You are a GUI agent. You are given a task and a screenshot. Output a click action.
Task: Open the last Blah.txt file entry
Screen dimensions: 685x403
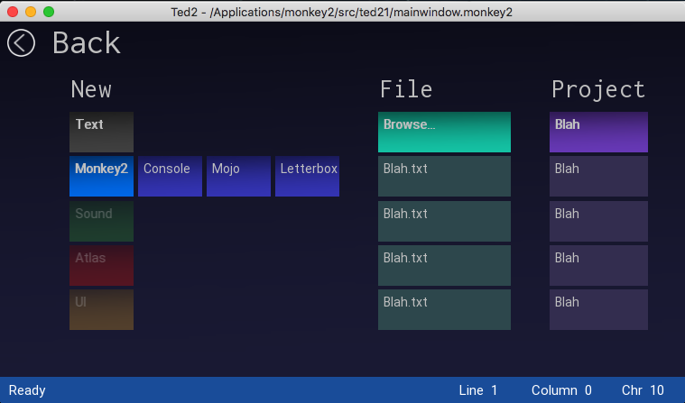[444, 309]
